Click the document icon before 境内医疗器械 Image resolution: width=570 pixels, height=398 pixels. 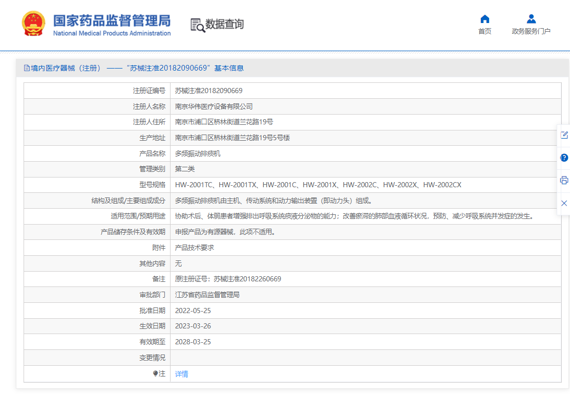[x=27, y=68]
